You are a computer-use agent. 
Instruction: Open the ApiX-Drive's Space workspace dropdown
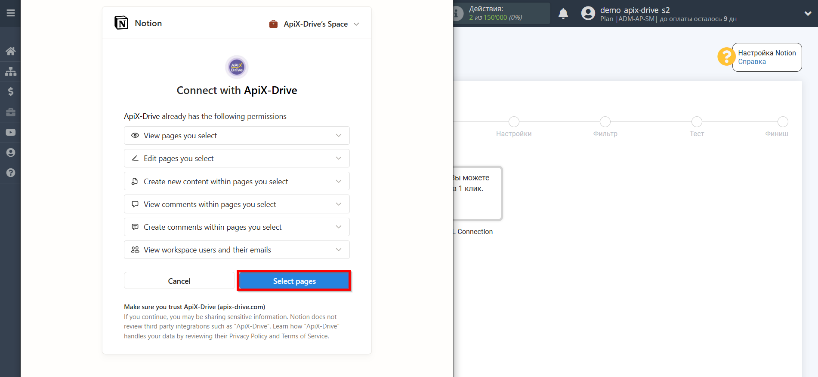314,24
